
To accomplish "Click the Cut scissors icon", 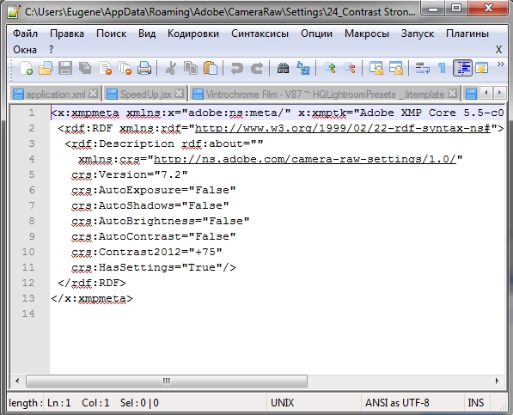I will tap(170, 69).
